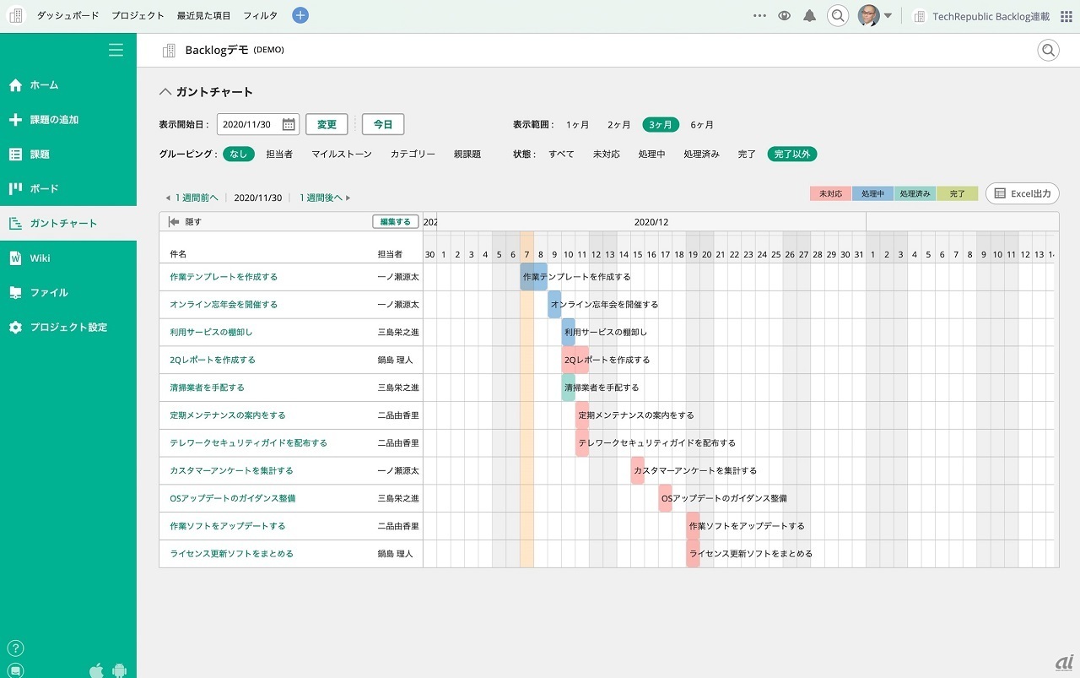
Task: Collapse the sidebar with the hamburger icon
Action: [116, 50]
